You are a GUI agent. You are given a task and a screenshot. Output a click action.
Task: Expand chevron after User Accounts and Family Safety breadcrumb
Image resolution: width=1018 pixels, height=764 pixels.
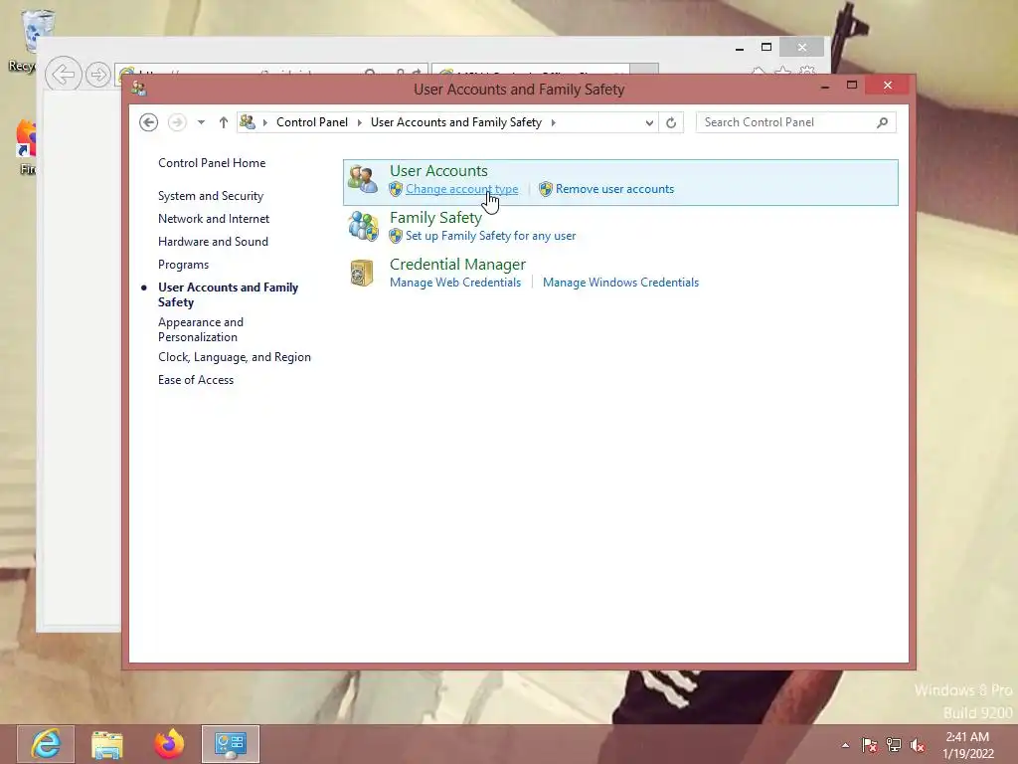click(x=553, y=122)
